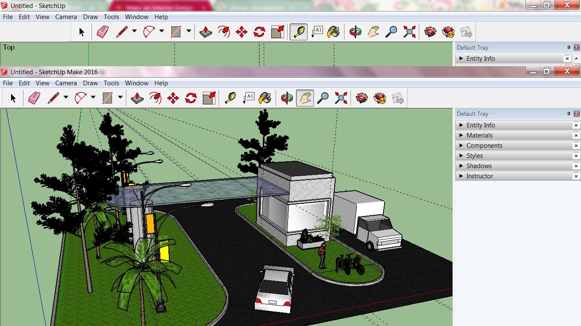Select the Move tool
Image resolution: width=581 pixels, height=326 pixels.
point(172,98)
